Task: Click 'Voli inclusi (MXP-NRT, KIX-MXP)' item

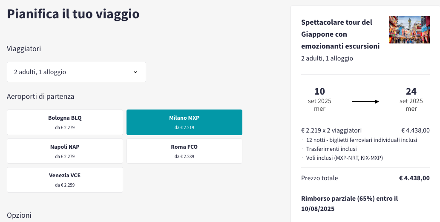Action: coord(344,158)
